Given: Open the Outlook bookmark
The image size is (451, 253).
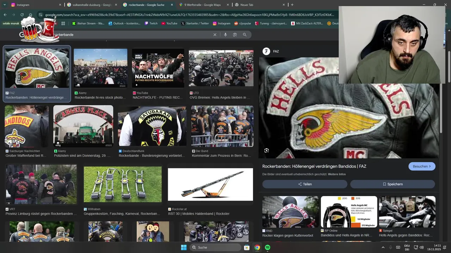Looking at the screenshot, I should click(124, 24).
